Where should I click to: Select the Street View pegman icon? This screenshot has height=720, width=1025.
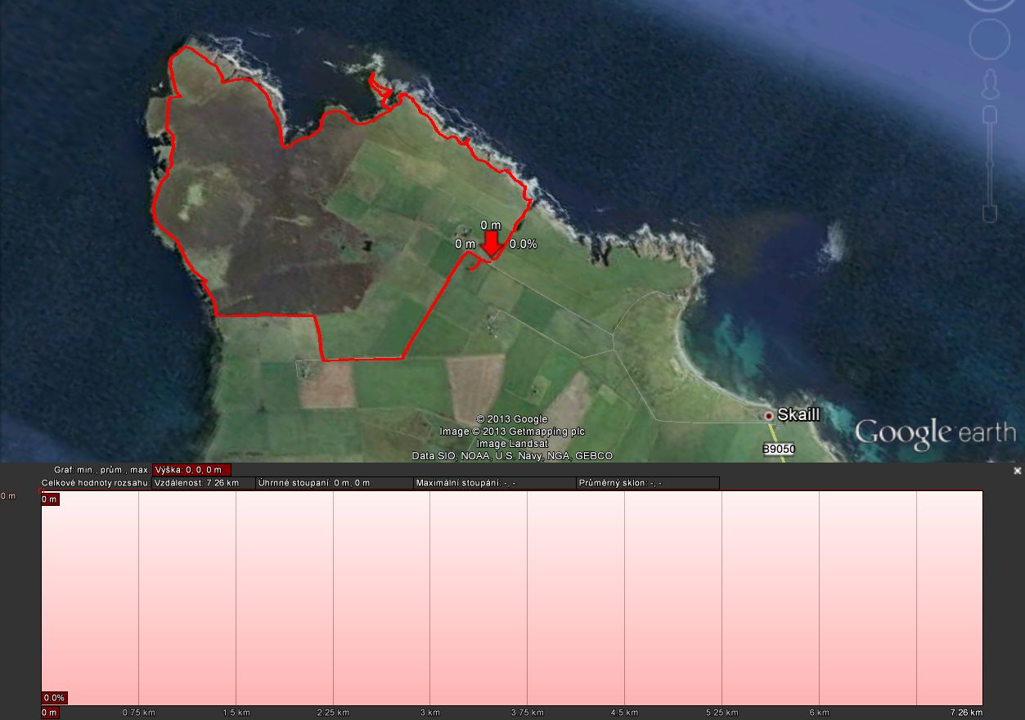(990, 83)
